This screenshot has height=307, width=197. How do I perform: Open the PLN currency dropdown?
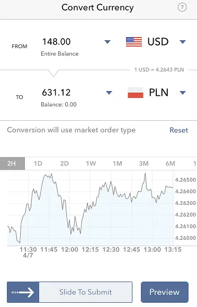pyautogui.click(x=183, y=93)
